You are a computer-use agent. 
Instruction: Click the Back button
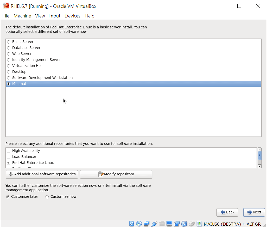coord(227,212)
